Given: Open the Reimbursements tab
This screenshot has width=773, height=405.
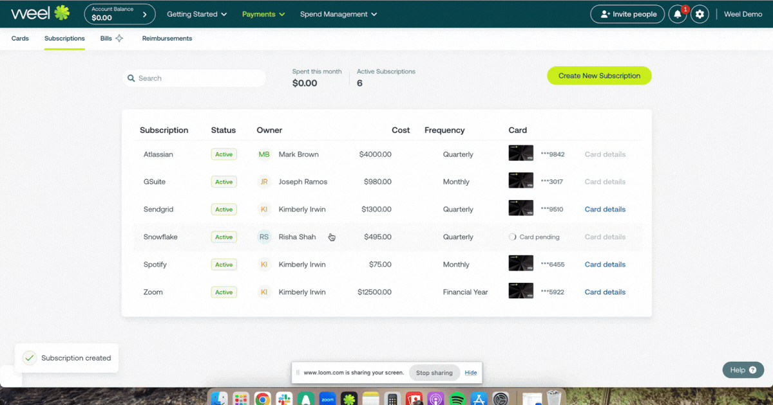Looking at the screenshot, I should (x=167, y=38).
